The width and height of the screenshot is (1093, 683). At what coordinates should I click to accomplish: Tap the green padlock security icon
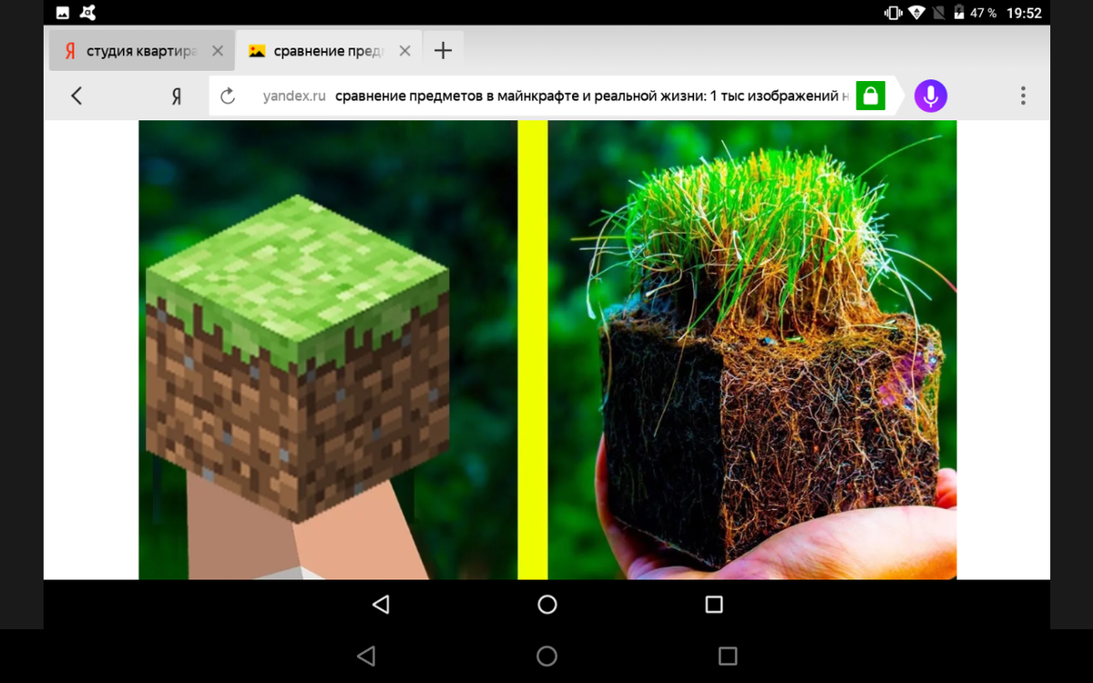[x=871, y=96]
